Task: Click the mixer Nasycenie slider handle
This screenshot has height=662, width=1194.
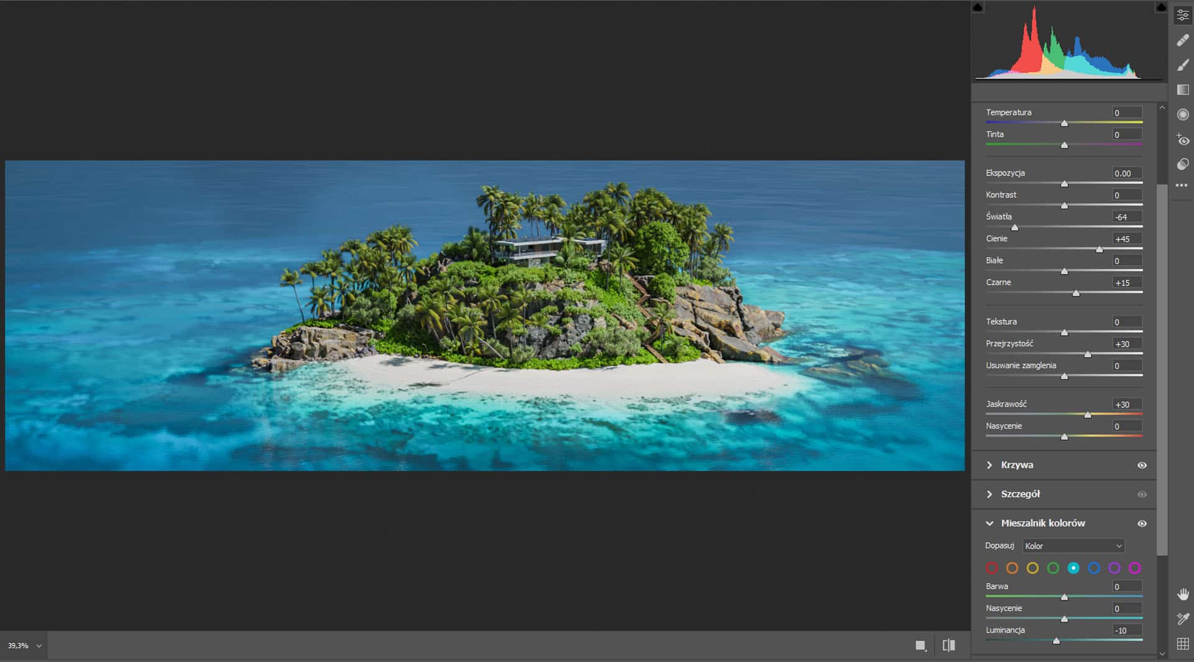Action: [x=1064, y=619]
